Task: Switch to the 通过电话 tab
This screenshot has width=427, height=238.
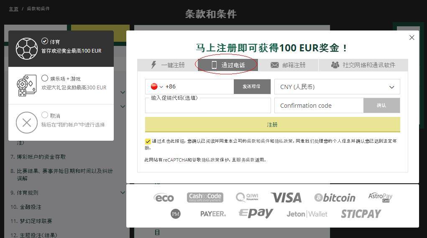Action: [228, 65]
